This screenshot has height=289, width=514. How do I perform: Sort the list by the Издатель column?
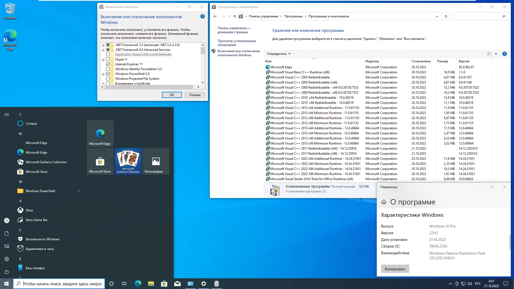pyautogui.click(x=372, y=61)
